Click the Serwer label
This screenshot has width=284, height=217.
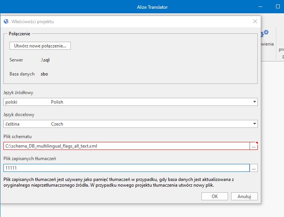pos(16,60)
